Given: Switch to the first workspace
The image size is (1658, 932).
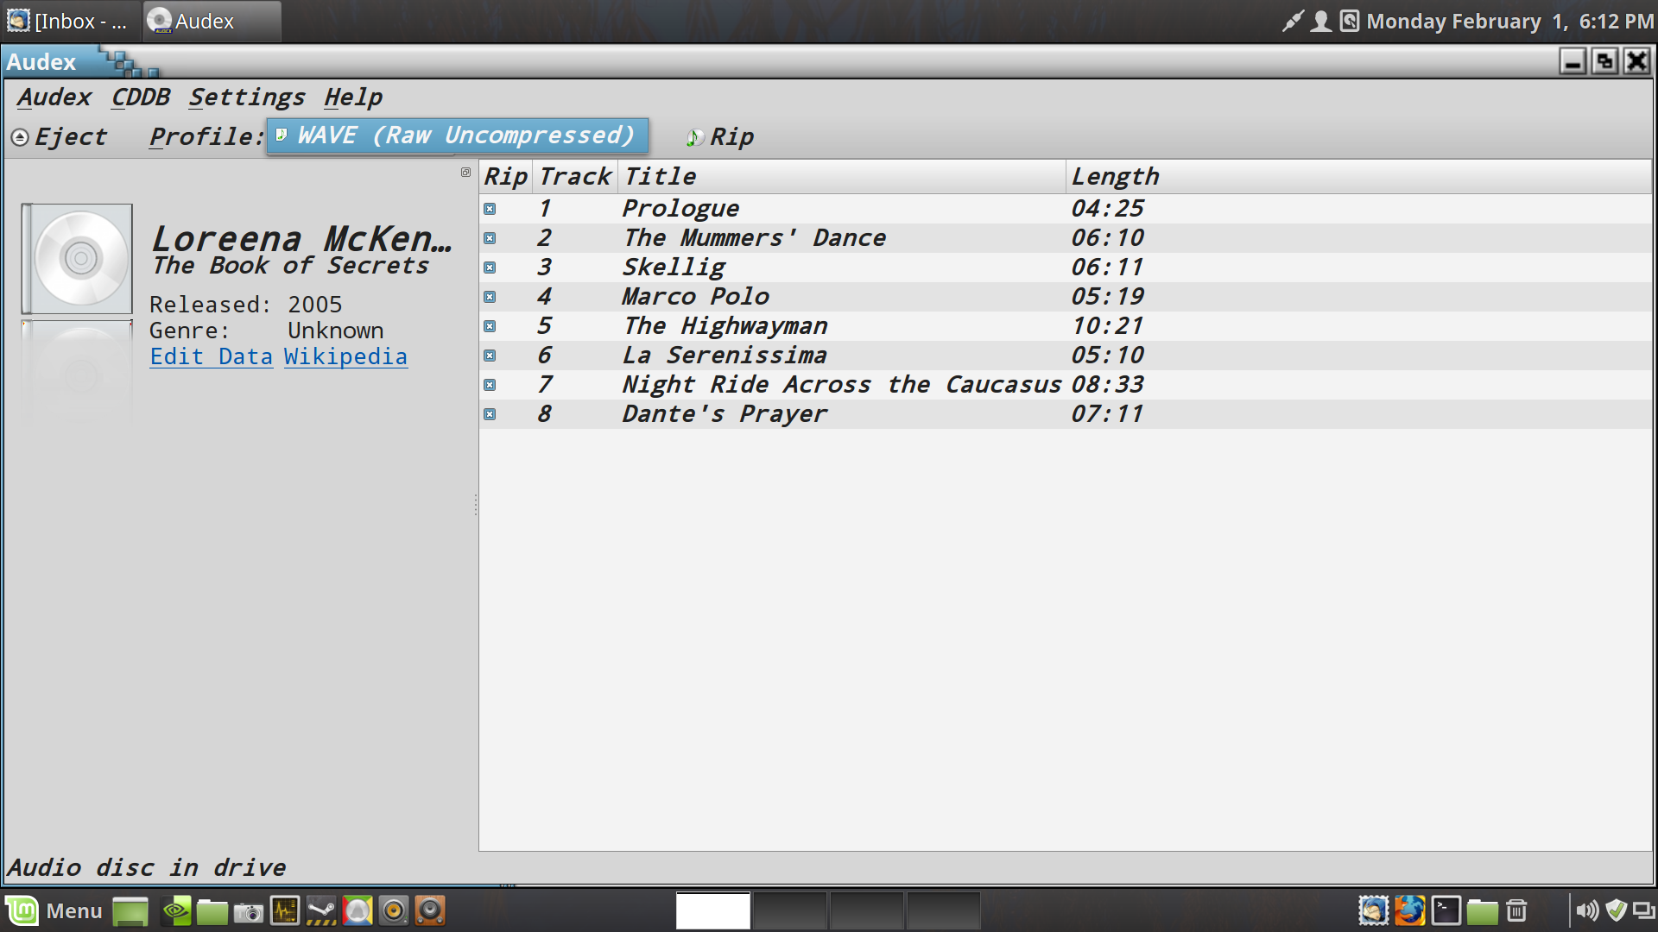Looking at the screenshot, I should [713, 910].
